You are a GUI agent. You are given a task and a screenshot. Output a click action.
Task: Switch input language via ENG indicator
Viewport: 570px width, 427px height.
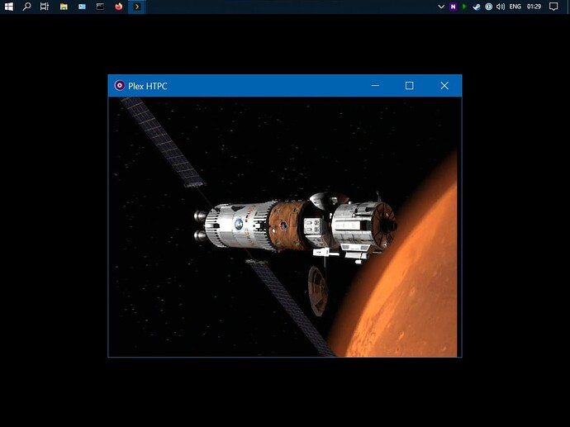tap(515, 7)
